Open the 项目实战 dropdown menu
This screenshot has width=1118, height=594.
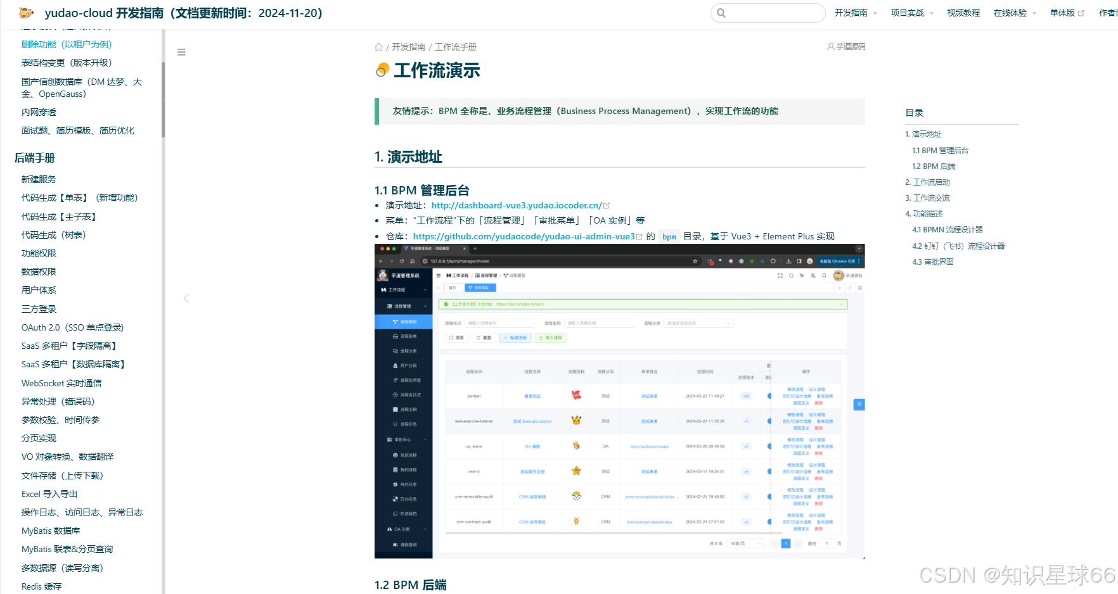pyautogui.click(x=912, y=13)
